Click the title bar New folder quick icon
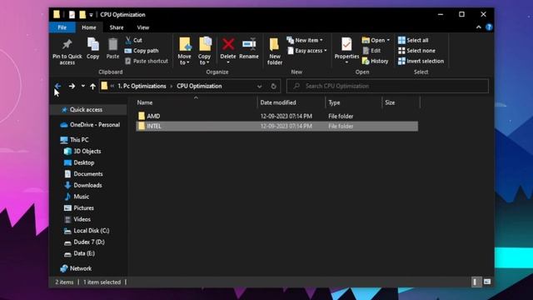Image resolution: width=533 pixels, height=300 pixels. point(82,15)
